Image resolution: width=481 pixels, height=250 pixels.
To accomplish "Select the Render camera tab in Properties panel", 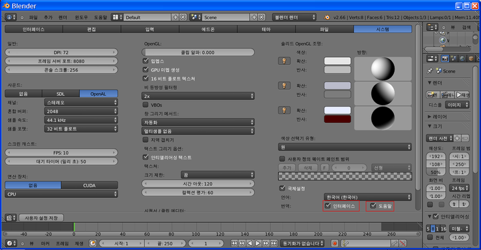I will (445, 58).
